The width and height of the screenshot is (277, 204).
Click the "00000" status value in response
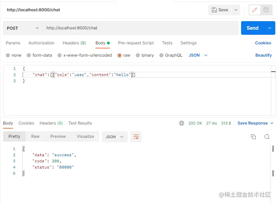pos(65,167)
